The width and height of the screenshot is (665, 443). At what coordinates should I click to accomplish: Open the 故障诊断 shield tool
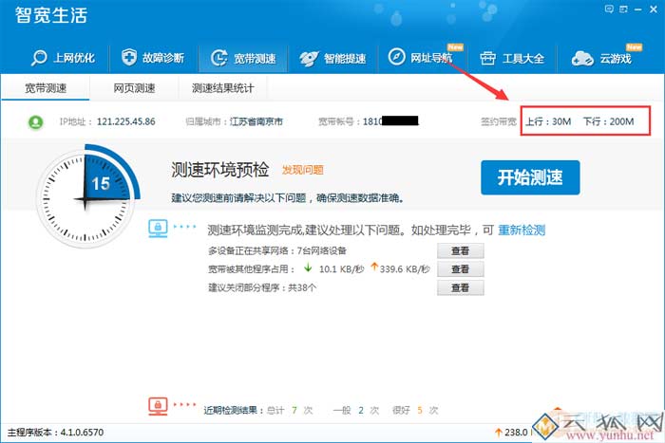pyautogui.click(x=153, y=57)
